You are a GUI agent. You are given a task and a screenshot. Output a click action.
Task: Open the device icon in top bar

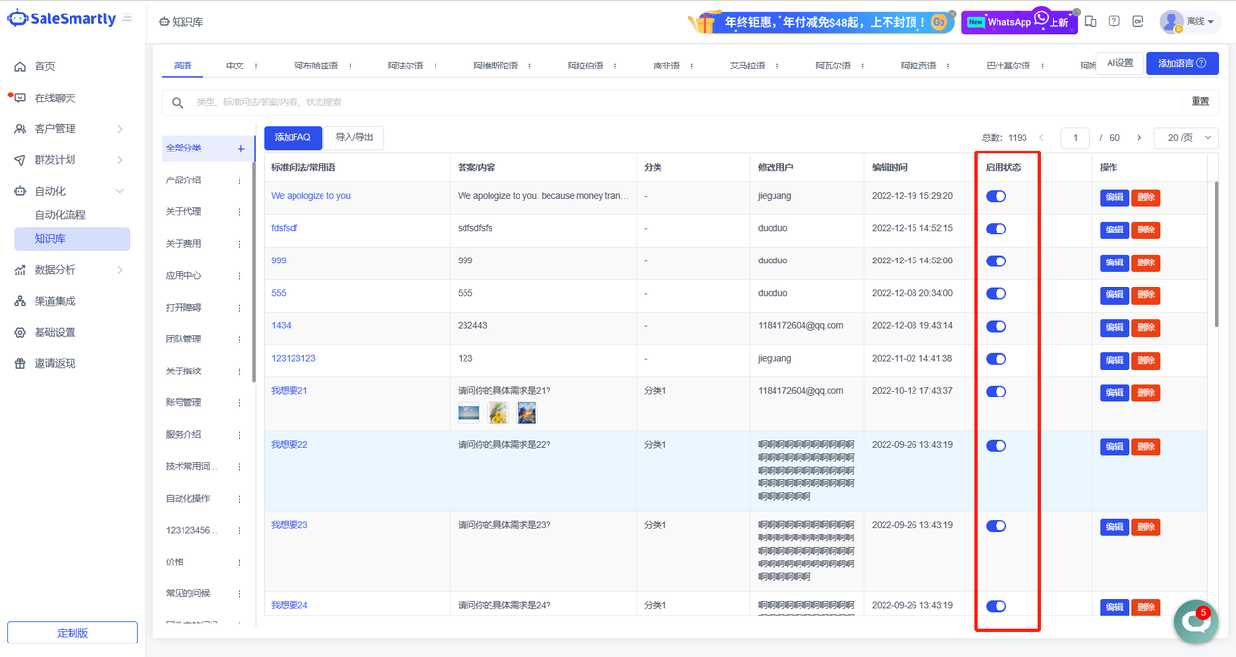point(1091,22)
